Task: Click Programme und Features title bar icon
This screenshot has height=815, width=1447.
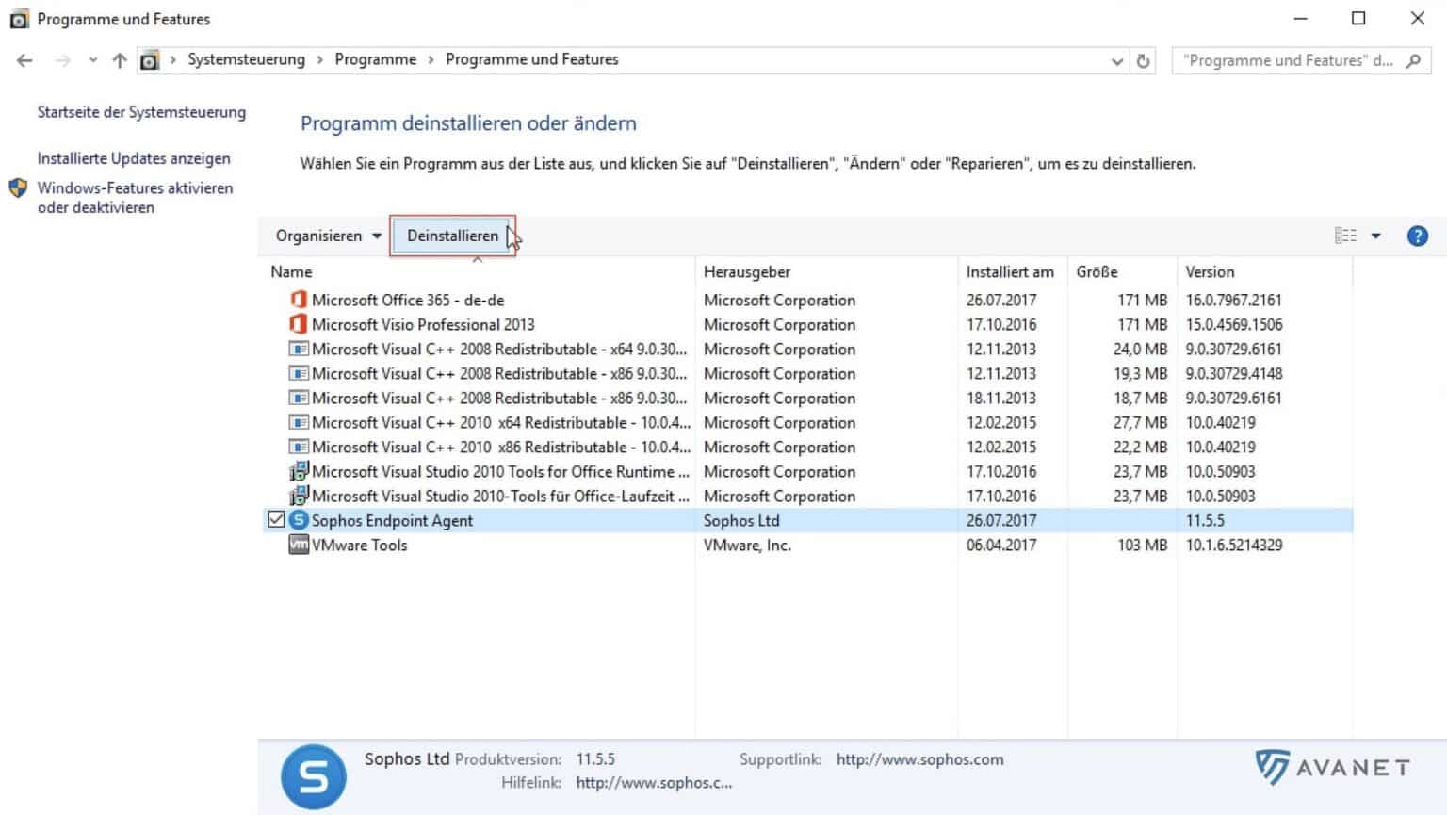Action: pyautogui.click(x=19, y=19)
